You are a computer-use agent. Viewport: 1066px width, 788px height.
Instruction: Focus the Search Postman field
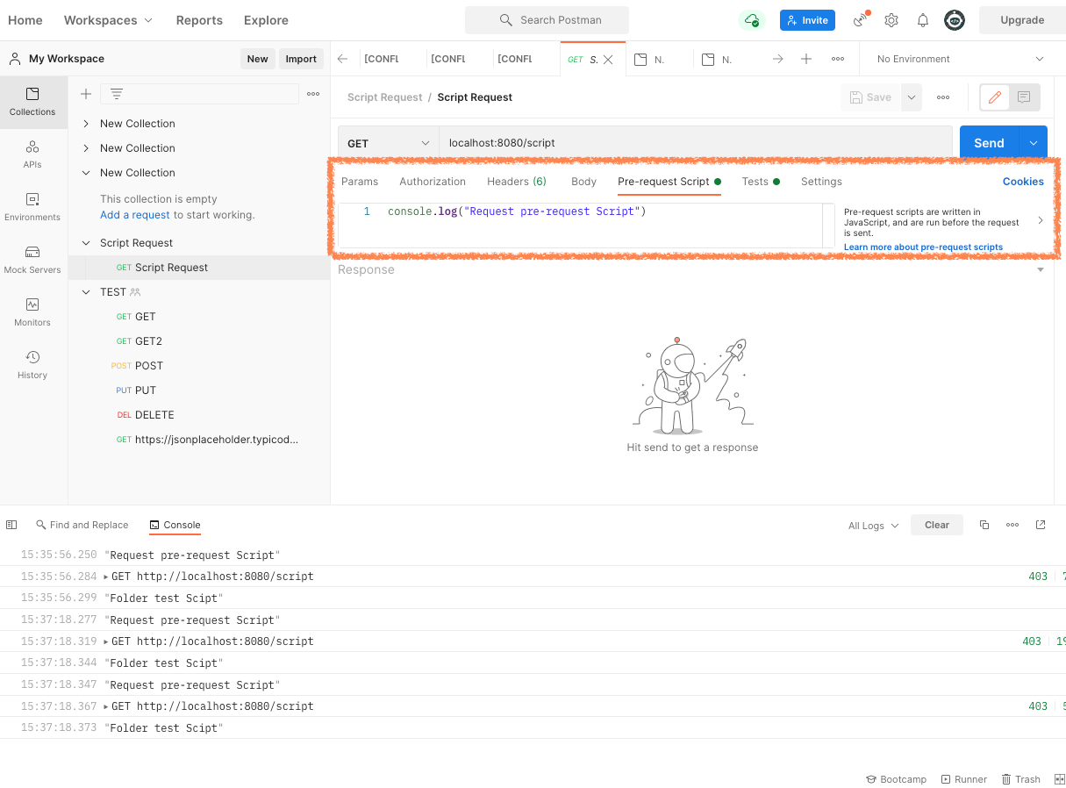pyautogui.click(x=547, y=20)
